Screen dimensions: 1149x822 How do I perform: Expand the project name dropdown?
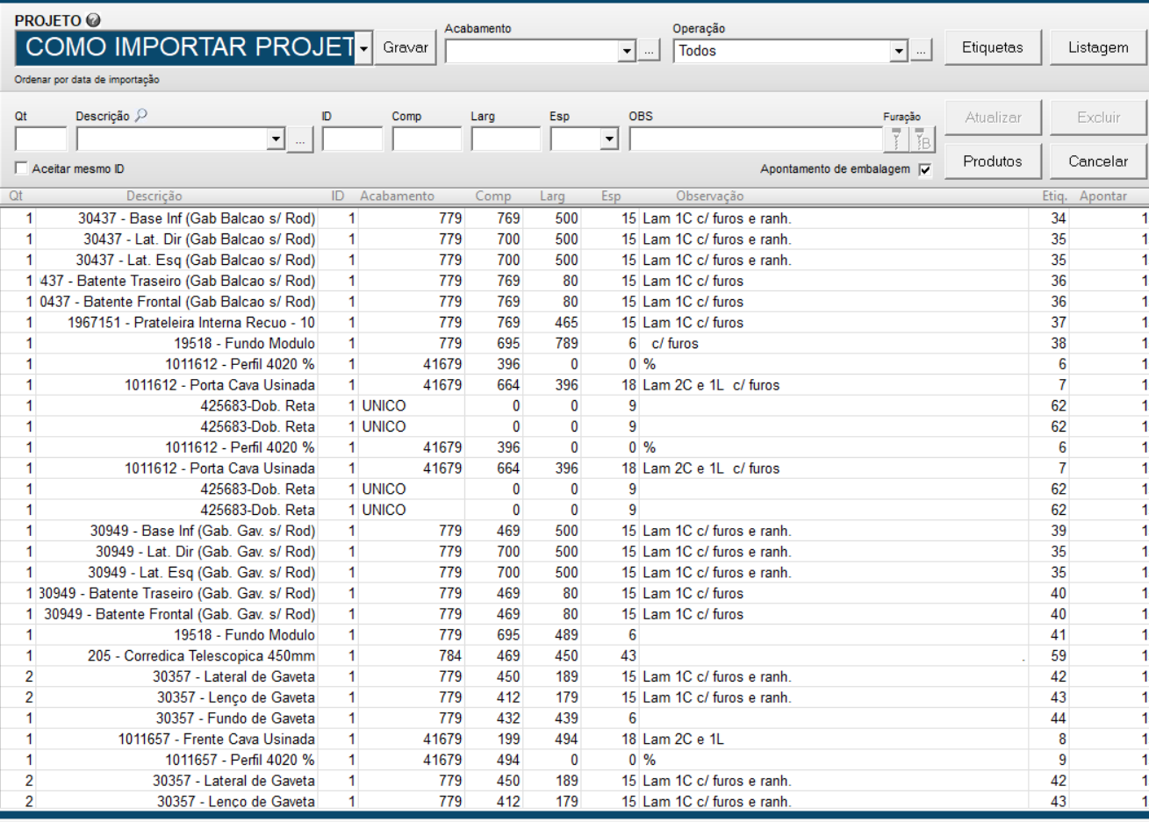tap(364, 48)
